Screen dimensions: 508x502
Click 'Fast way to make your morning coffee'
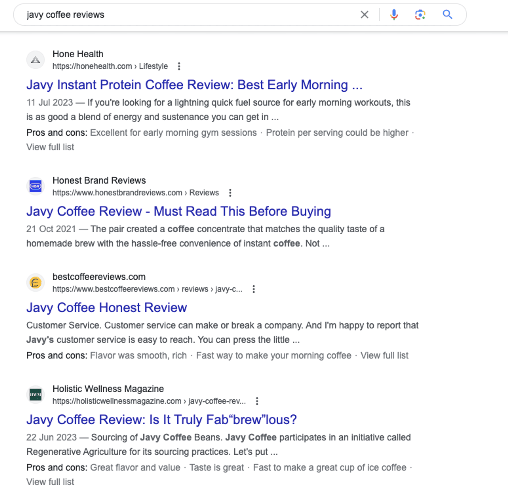pos(274,355)
